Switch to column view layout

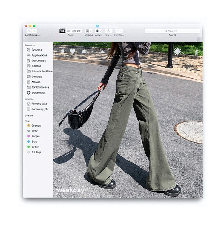pos(73,31)
